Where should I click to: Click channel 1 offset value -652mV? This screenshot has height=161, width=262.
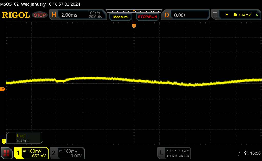pos(38,156)
